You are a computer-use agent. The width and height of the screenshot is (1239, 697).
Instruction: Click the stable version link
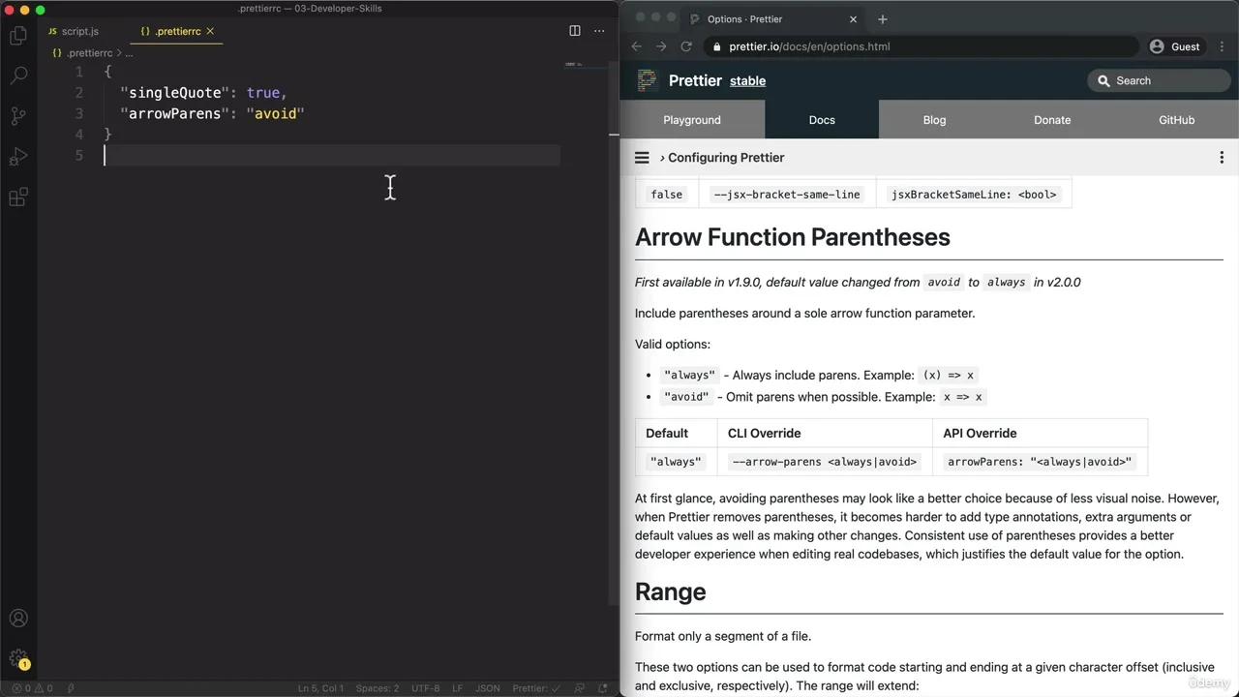[747, 81]
